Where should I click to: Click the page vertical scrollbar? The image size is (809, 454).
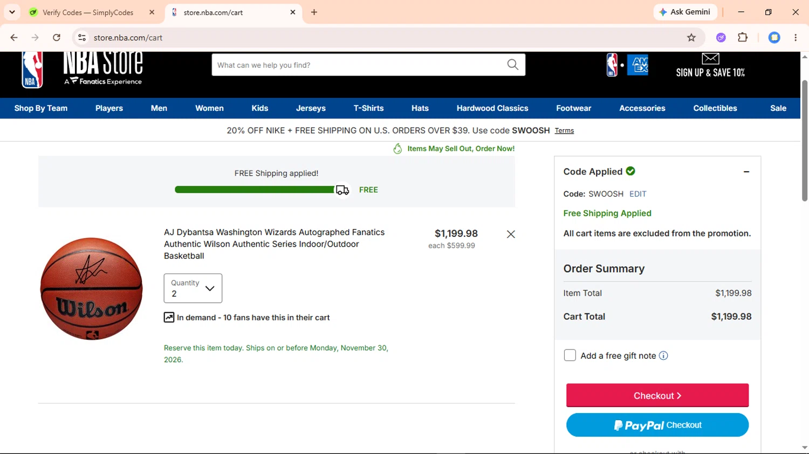pyautogui.click(x=805, y=141)
